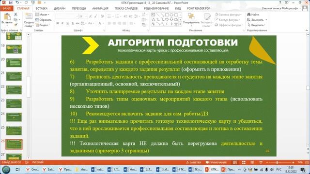The image size is (310, 174).
Task: Open the Section (Раздел) dropdown
Action: [x=43, y=25]
